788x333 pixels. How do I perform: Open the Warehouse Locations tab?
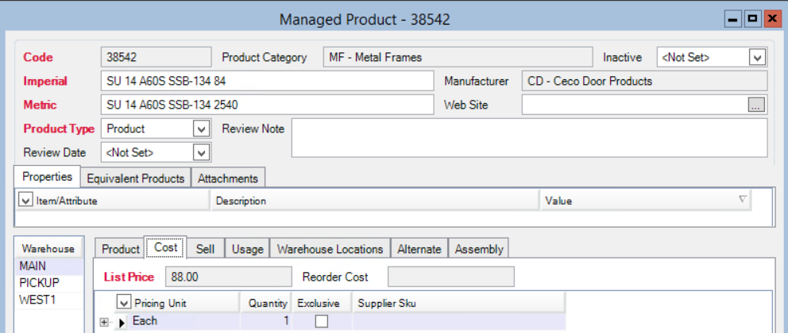[330, 249]
